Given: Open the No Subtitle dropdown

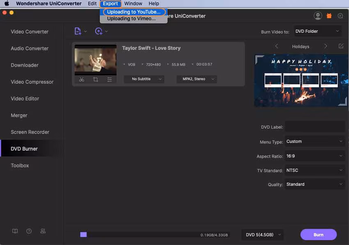Looking at the screenshot, I should [x=144, y=79].
